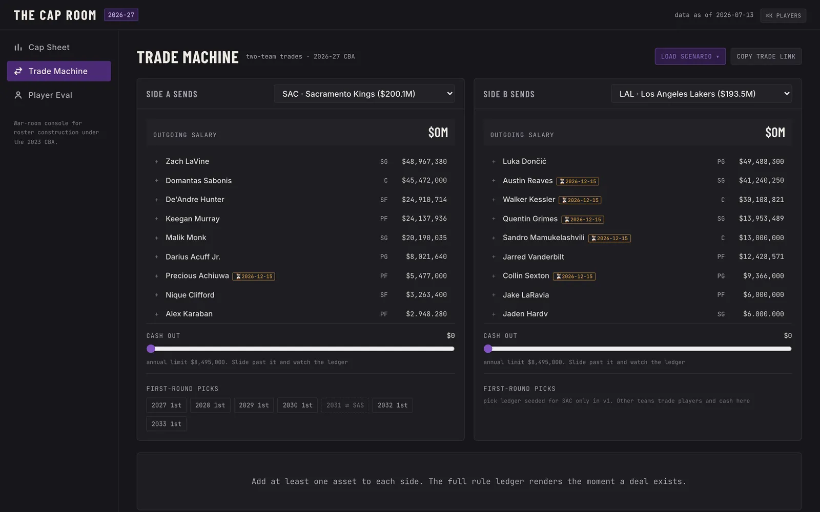Add Jaden Hardy with his plus icon
820x512 pixels.
click(x=494, y=314)
